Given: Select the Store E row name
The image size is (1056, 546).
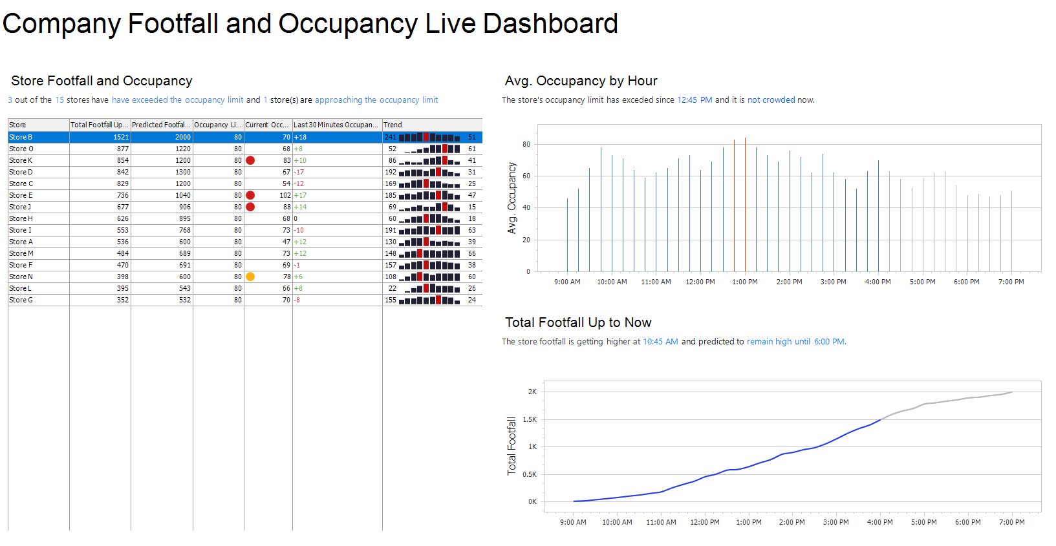Looking at the screenshot, I should point(21,195).
